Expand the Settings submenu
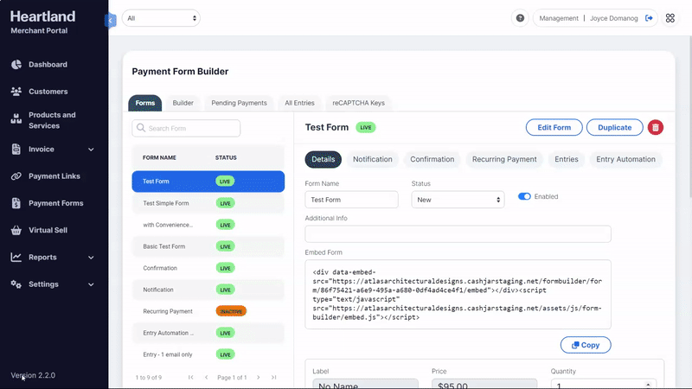692x389 pixels. click(x=52, y=284)
